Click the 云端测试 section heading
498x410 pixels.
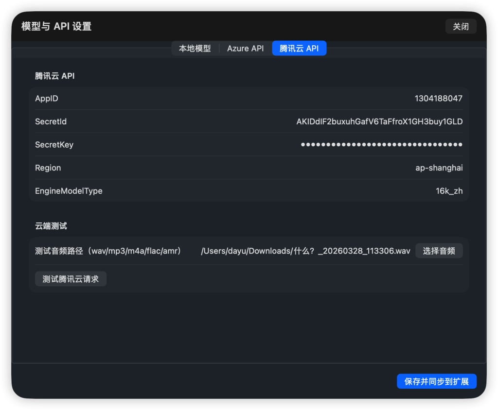coord(51,226)
